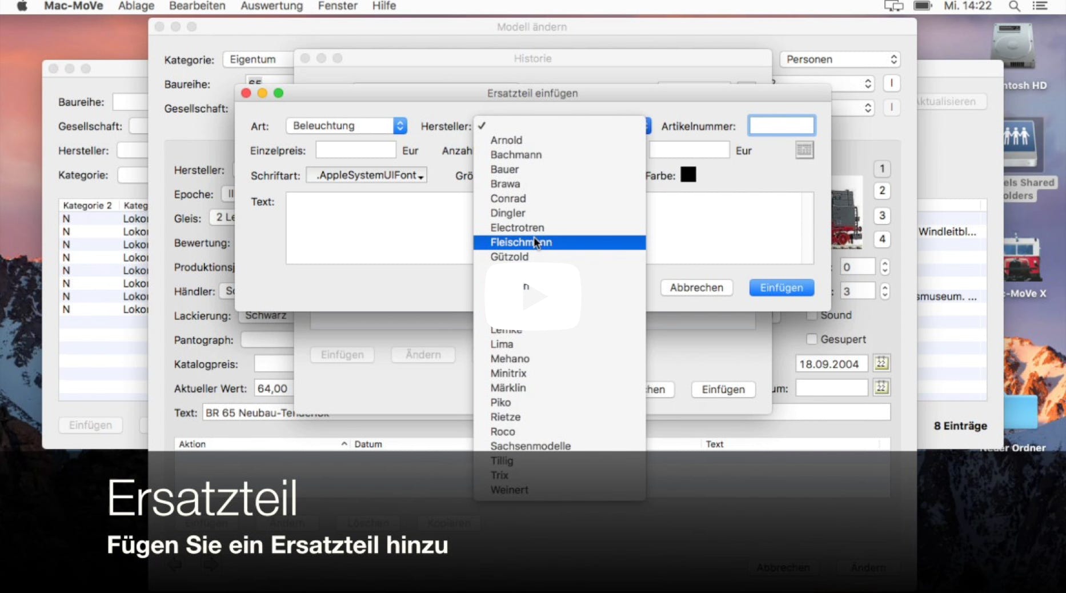The height and width of the screenshot is (593, 1066).
Task: Choose Minitrix in the manufacturer list
Action: pos(559,373)
